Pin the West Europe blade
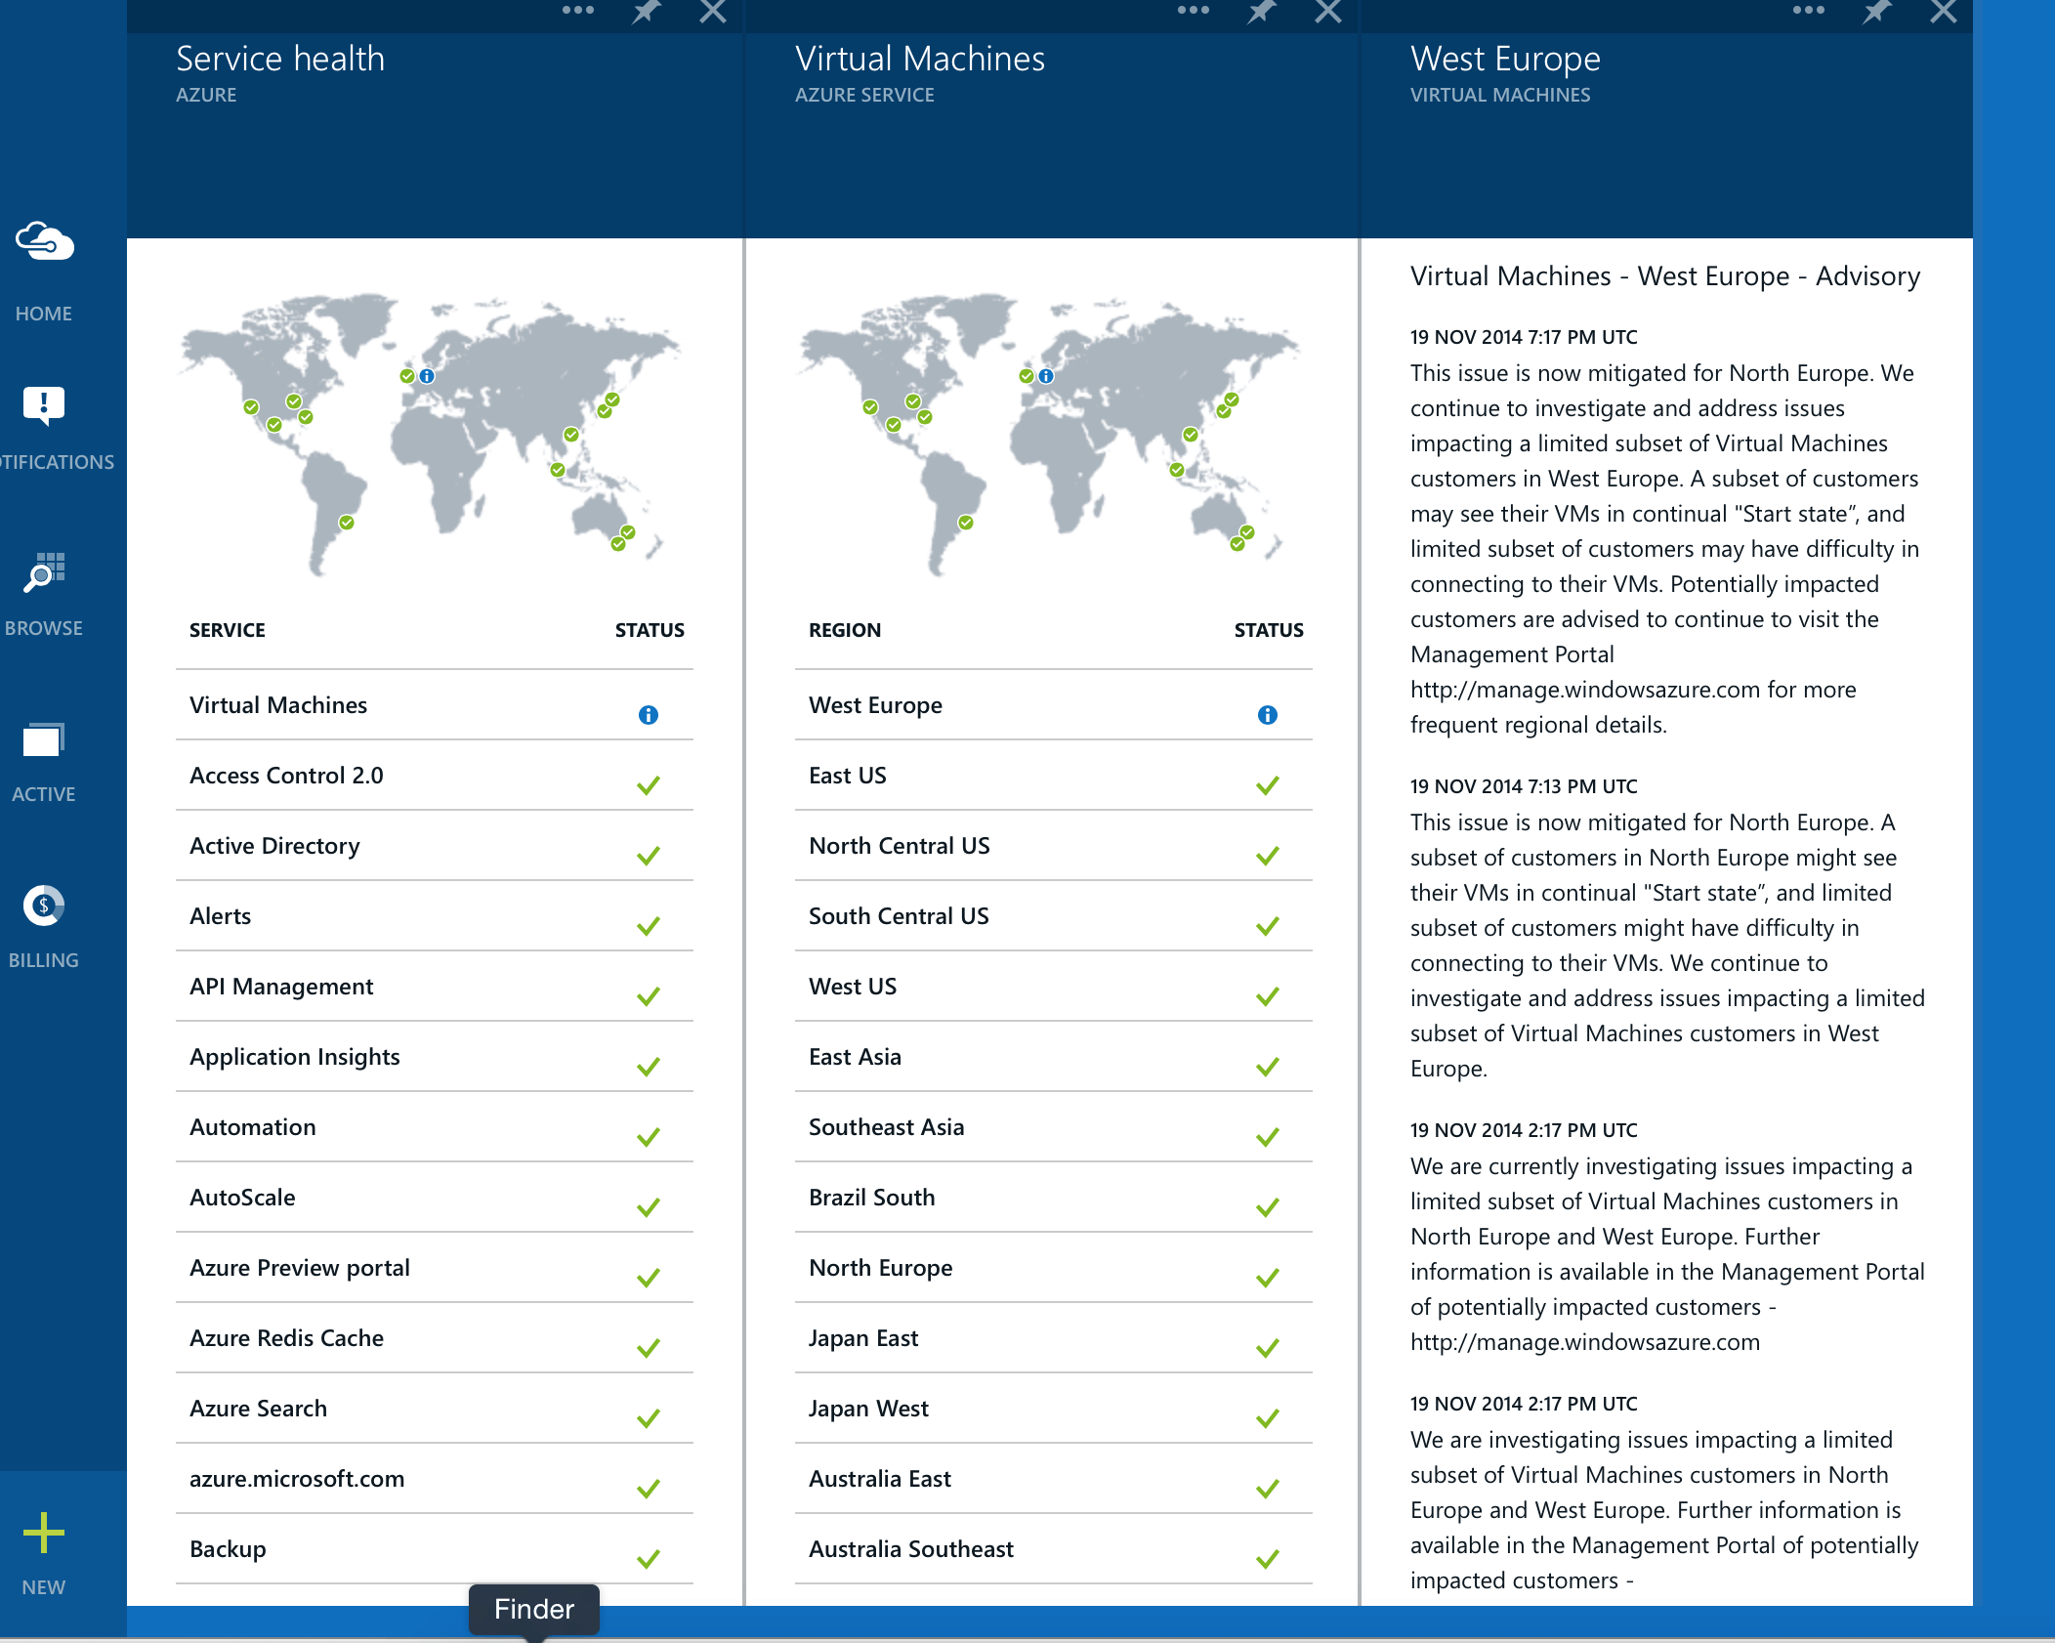The image size is (2055, 1643). tap(1876, 12)
